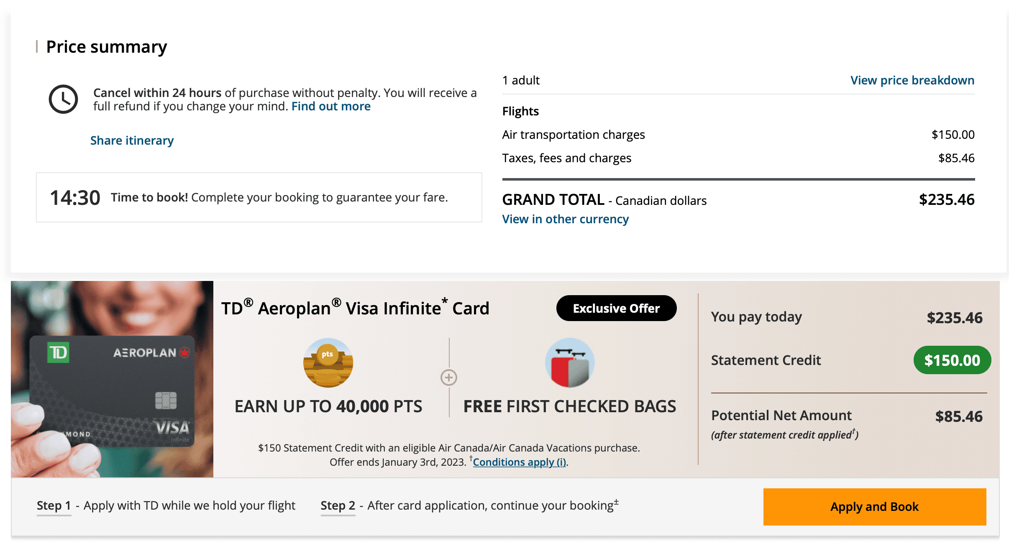Click the red suitcase checked bags icon
This screenshot has height=546, width=1009.
coord(570,363)
